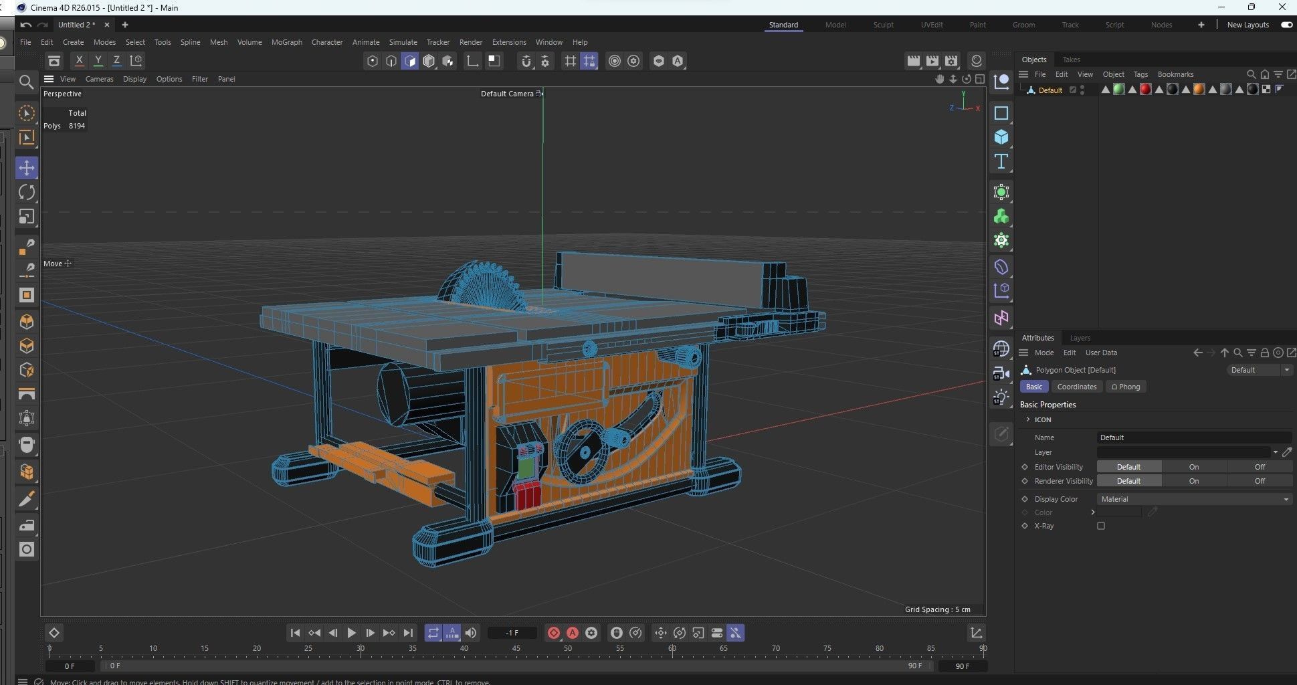Screen dimensions: 1297x685
Task: Open Objects manager hamburger menu
Action: coord(1023,74)
